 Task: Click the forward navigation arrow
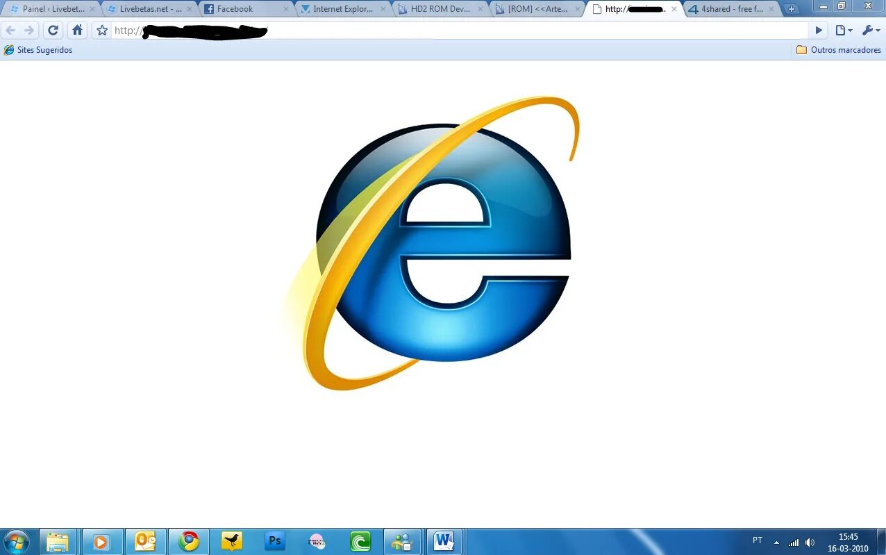(x=29, y=31)
